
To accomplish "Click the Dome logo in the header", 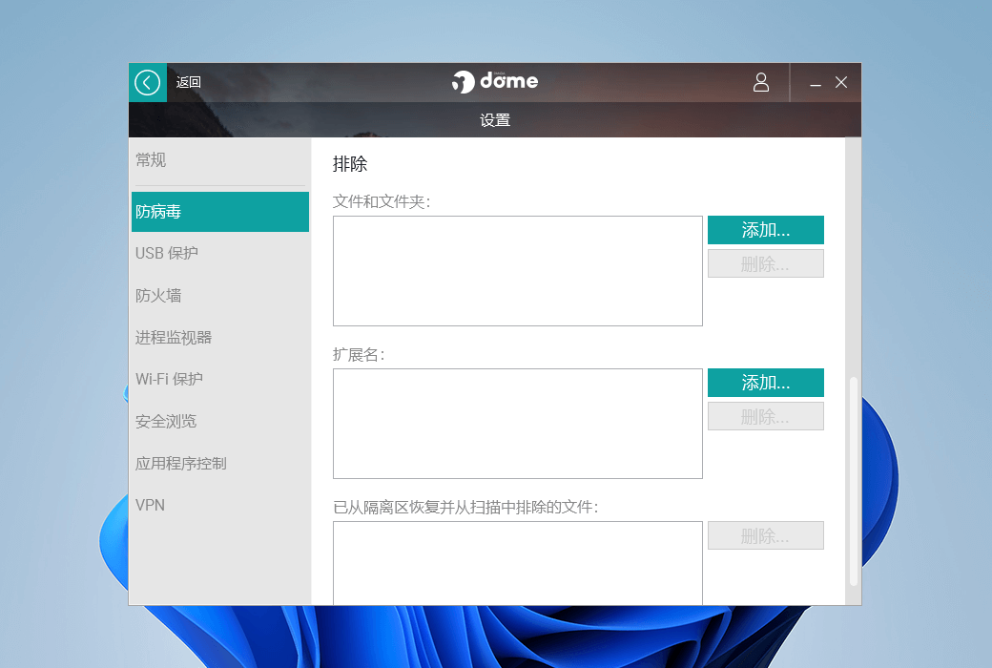I will (x=495, y=81).
